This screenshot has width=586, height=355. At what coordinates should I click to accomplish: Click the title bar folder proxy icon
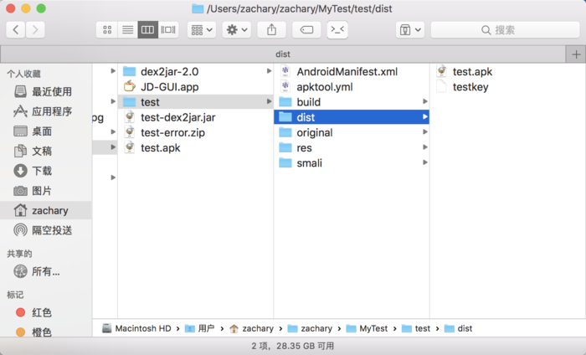tap(198, 8)
